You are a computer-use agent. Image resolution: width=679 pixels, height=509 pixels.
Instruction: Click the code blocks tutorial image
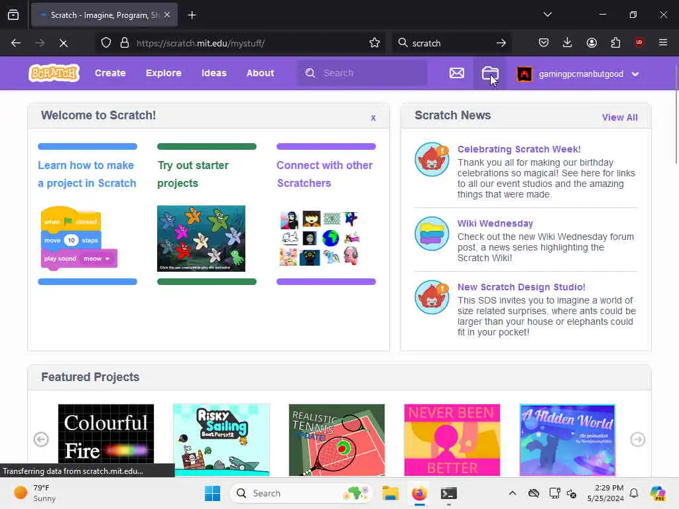pyautogui.click(x=79, y=239)
